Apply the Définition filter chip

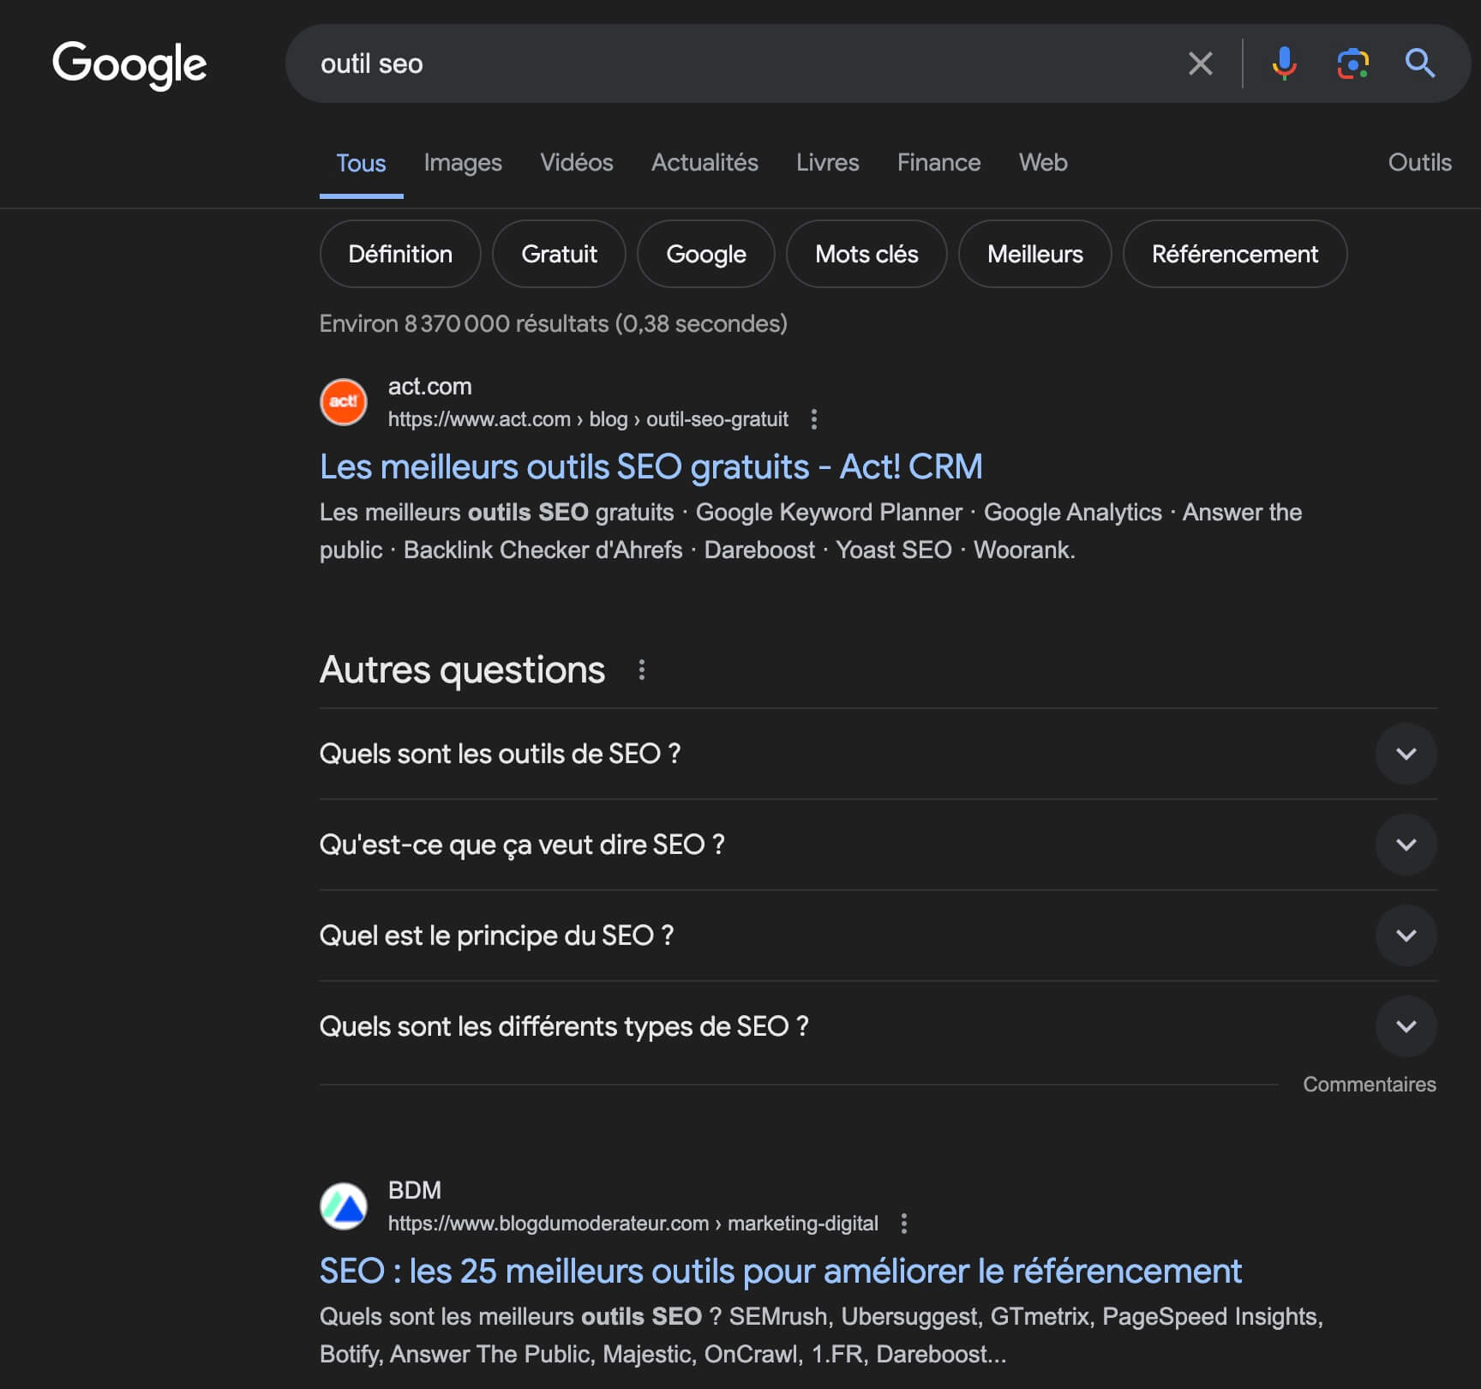click(400, 254)
